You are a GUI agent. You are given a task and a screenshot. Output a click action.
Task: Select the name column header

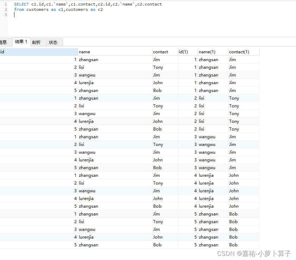[x=115, y=52]
